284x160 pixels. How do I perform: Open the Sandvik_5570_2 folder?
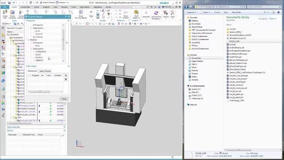[235, 32]
